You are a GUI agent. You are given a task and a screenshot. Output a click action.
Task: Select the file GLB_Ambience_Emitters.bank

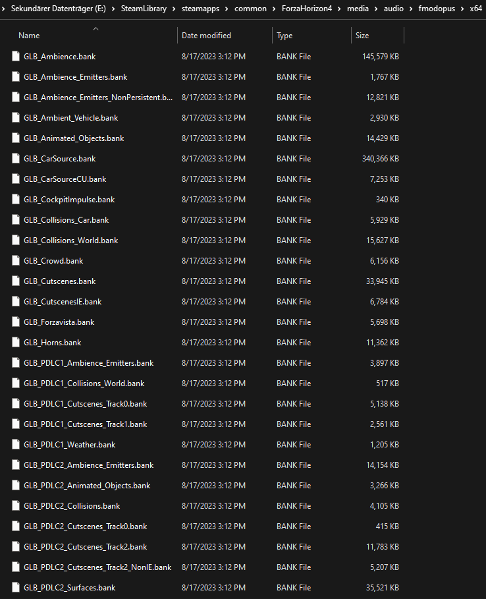(76, 77)
